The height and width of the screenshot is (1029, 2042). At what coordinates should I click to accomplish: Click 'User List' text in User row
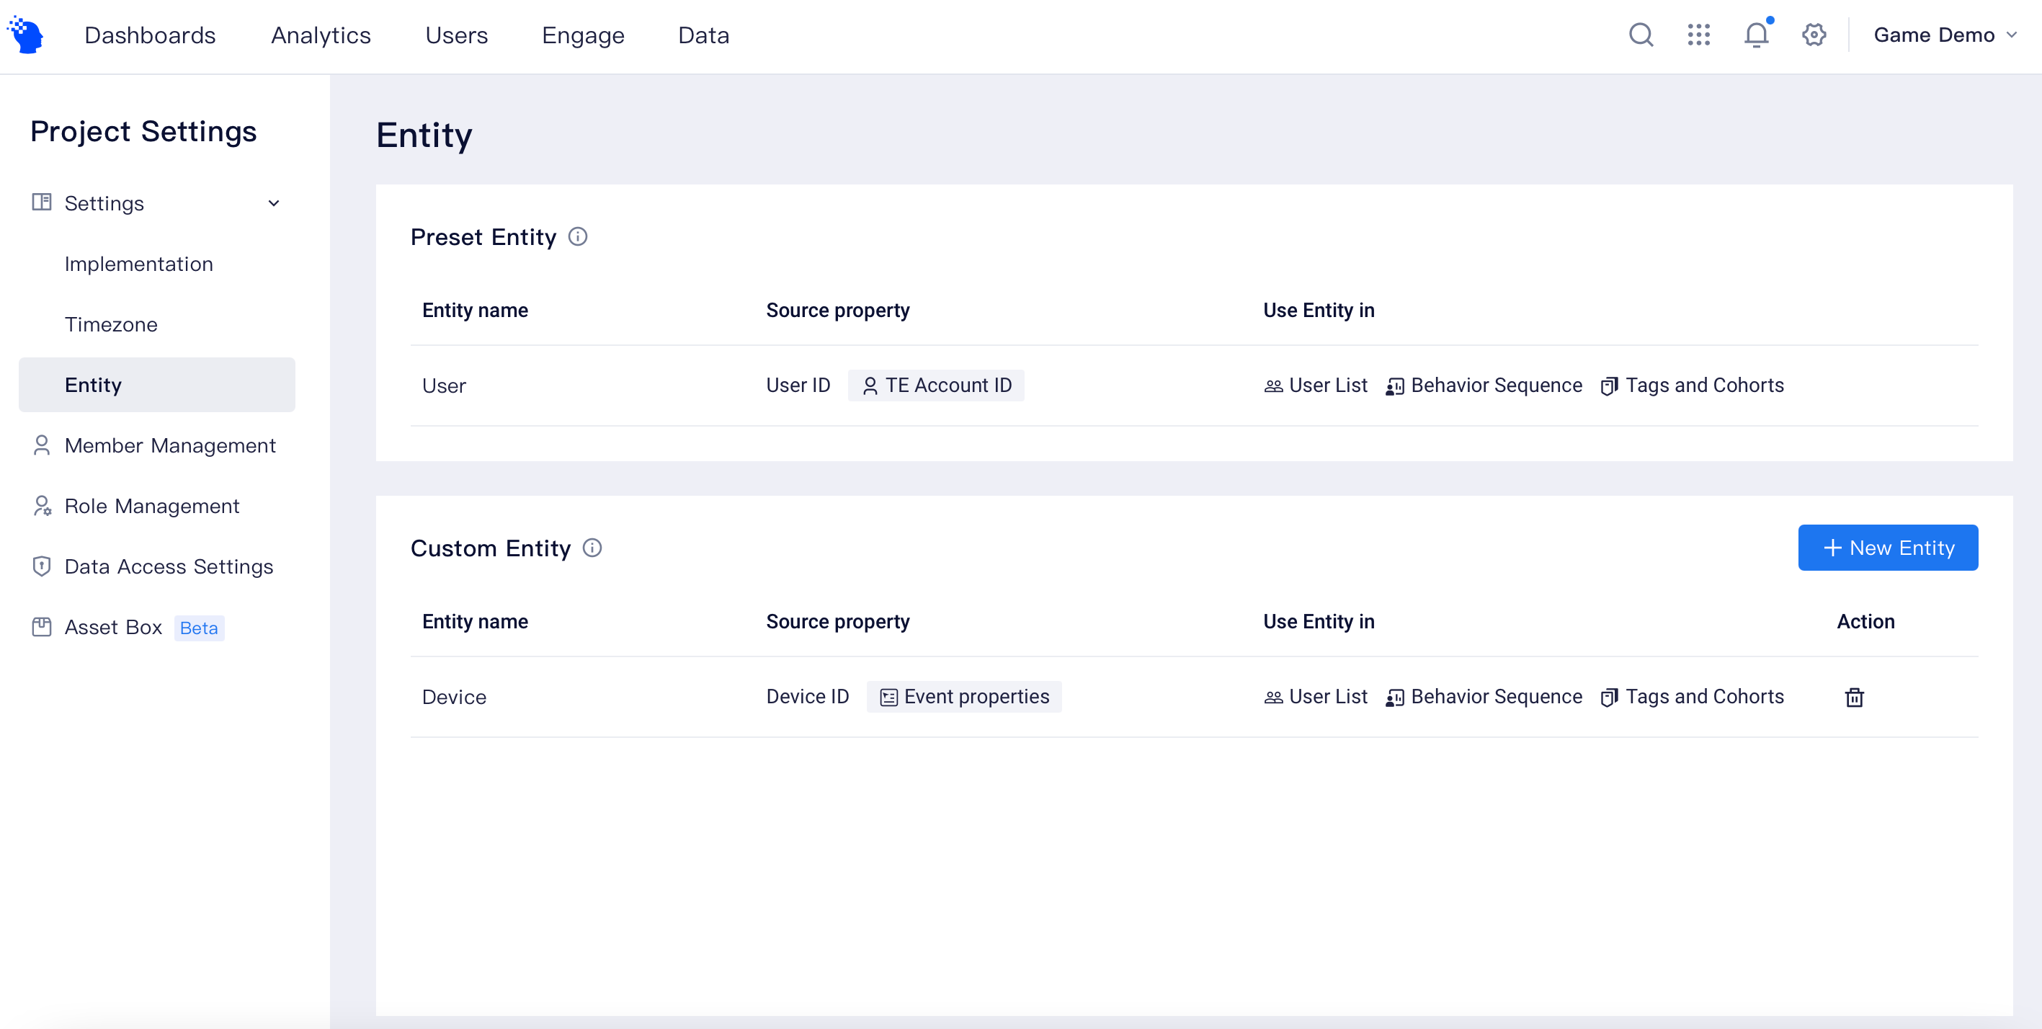click(x=1328, y=386)
